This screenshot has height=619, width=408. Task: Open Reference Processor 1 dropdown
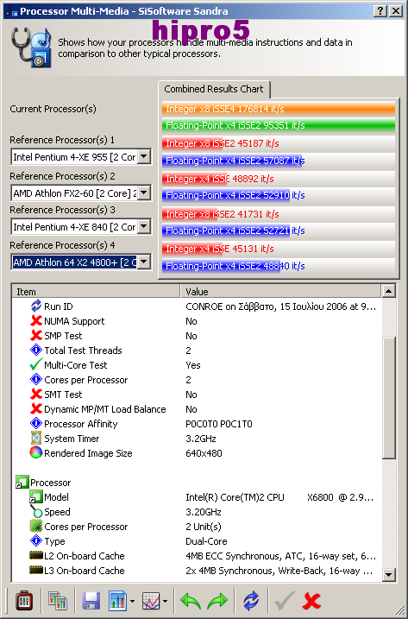point(144,157)
